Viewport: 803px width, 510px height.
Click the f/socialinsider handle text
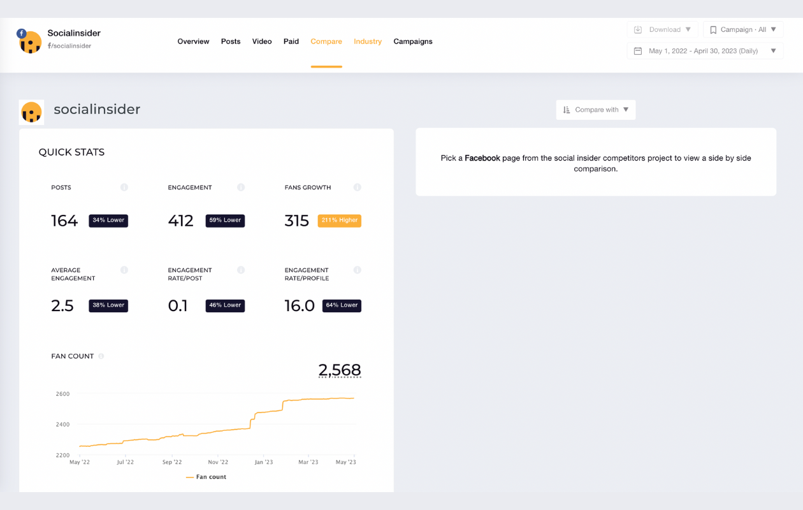click(69, 46)
